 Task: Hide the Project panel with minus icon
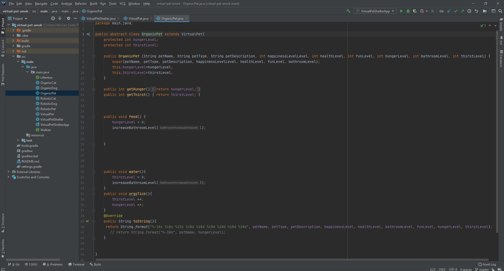pyautogui.click(x=75, y=18)
